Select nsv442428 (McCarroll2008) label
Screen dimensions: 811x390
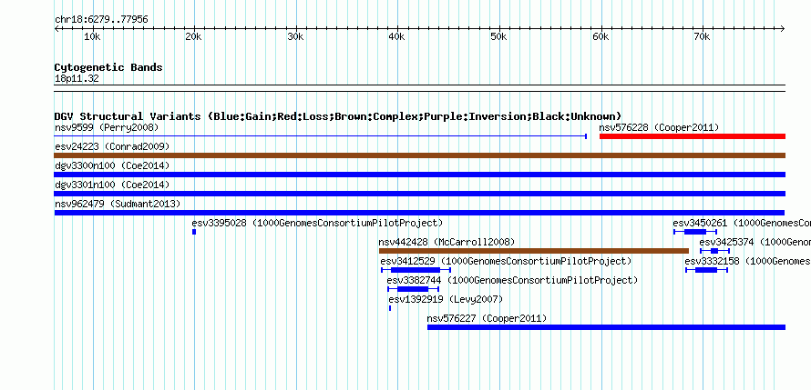click(x=447, y=242)
